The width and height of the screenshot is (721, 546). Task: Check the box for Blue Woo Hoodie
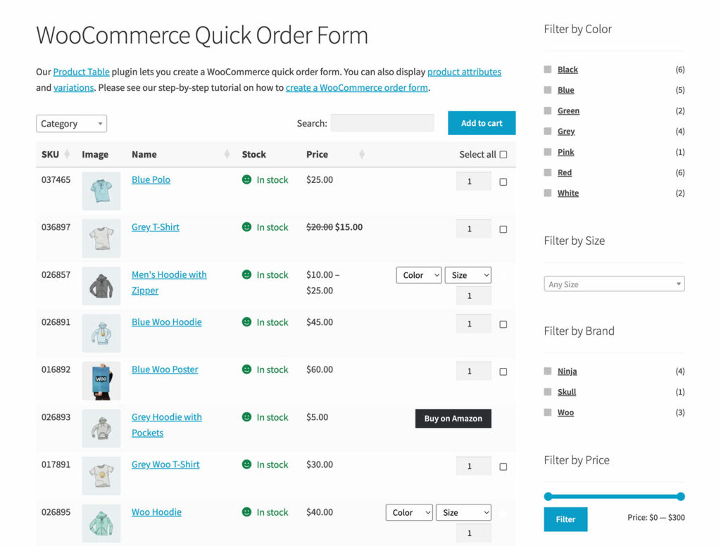[503, 324]
